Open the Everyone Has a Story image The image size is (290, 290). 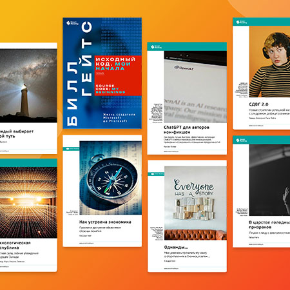tap(195, 203)
